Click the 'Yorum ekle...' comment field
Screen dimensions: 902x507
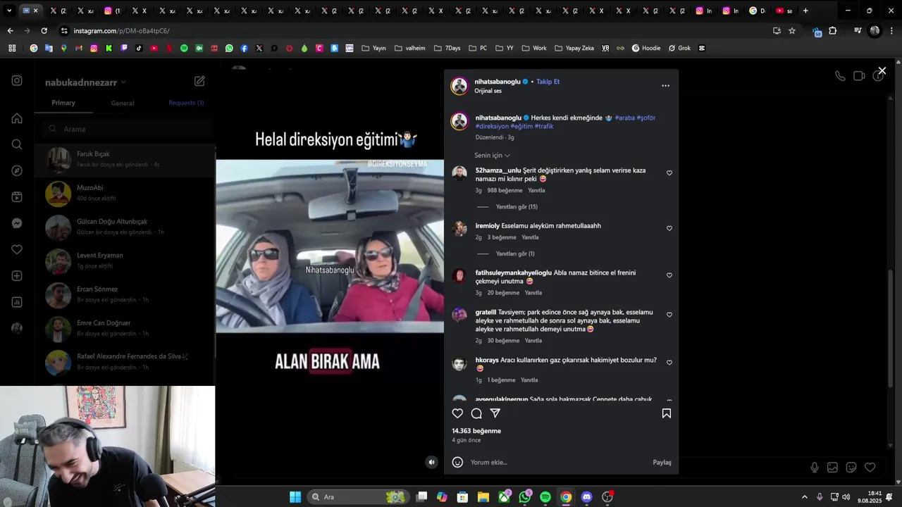click(x=557, y=462)
